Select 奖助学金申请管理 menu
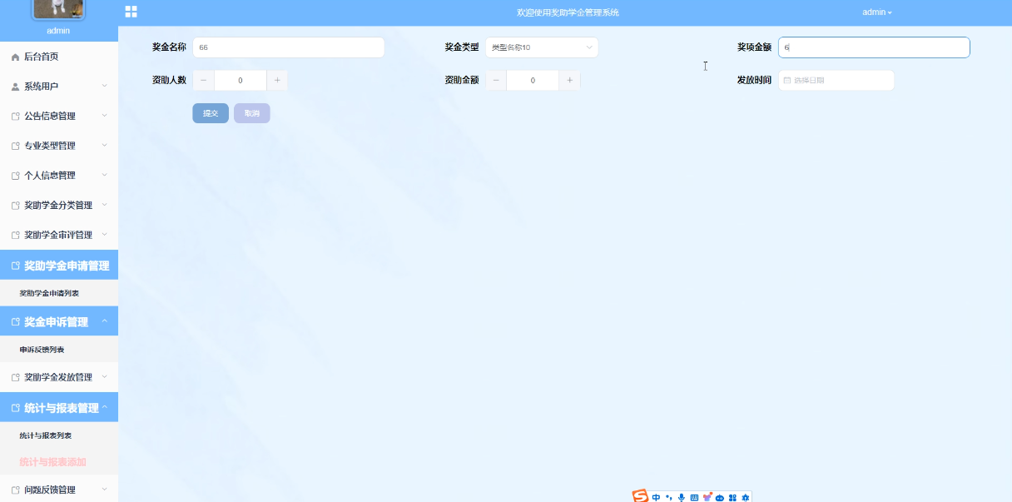The height and width of the screenshot is (502, 1012). coord(59,266)
